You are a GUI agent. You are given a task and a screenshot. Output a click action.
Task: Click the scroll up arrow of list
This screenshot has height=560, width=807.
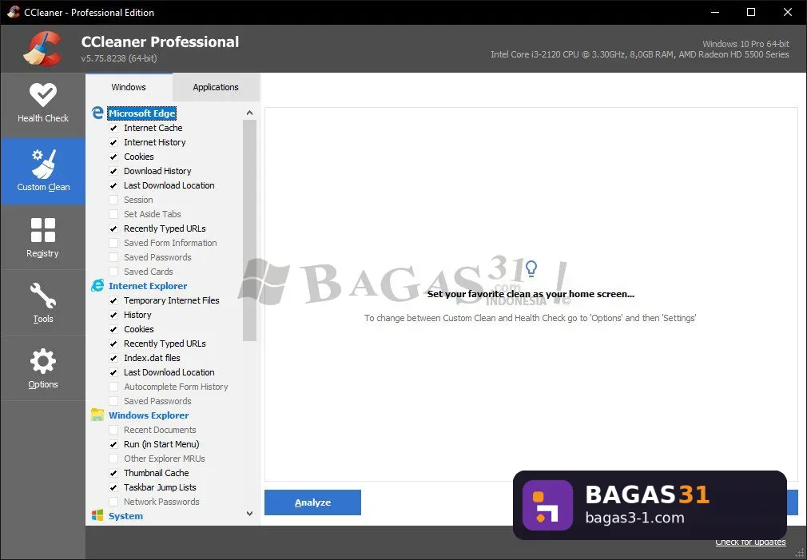pos(249,113)
